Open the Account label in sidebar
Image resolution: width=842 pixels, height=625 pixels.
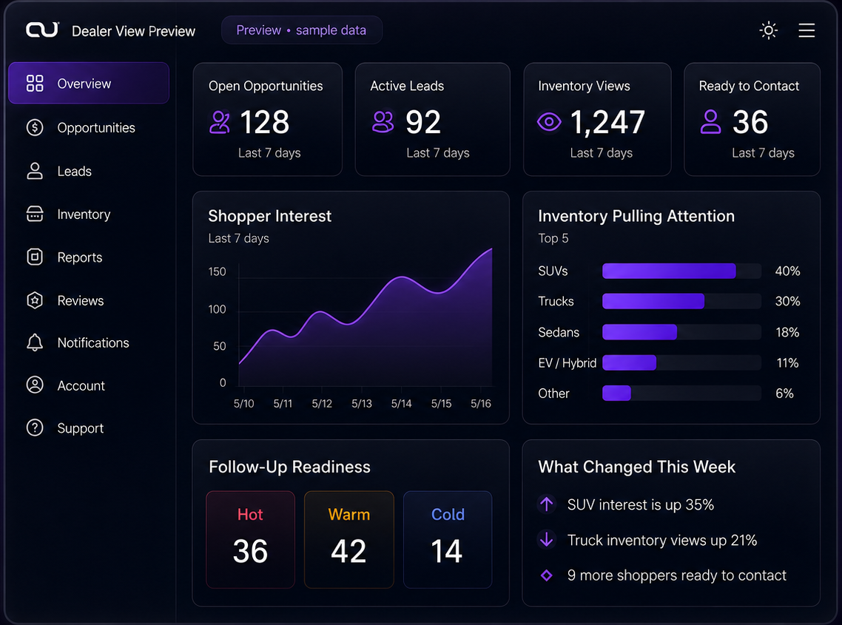(x=81, y=385)
